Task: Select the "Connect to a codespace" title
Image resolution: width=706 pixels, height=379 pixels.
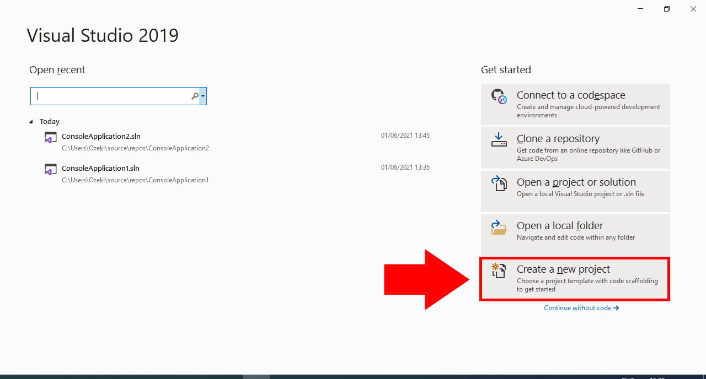Action: [x=571, y=95]
